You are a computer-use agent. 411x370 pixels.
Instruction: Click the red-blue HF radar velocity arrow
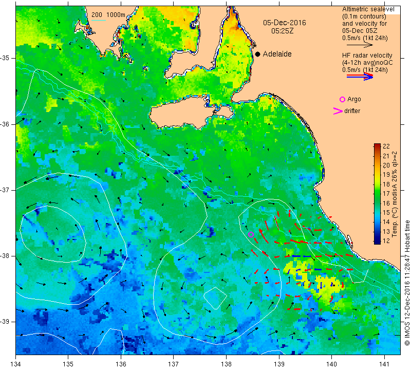(360, 76)
